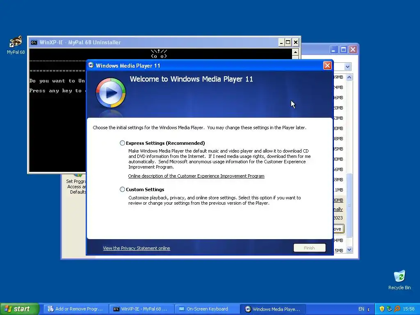
Task: Click the Start button
Action: 19,309
